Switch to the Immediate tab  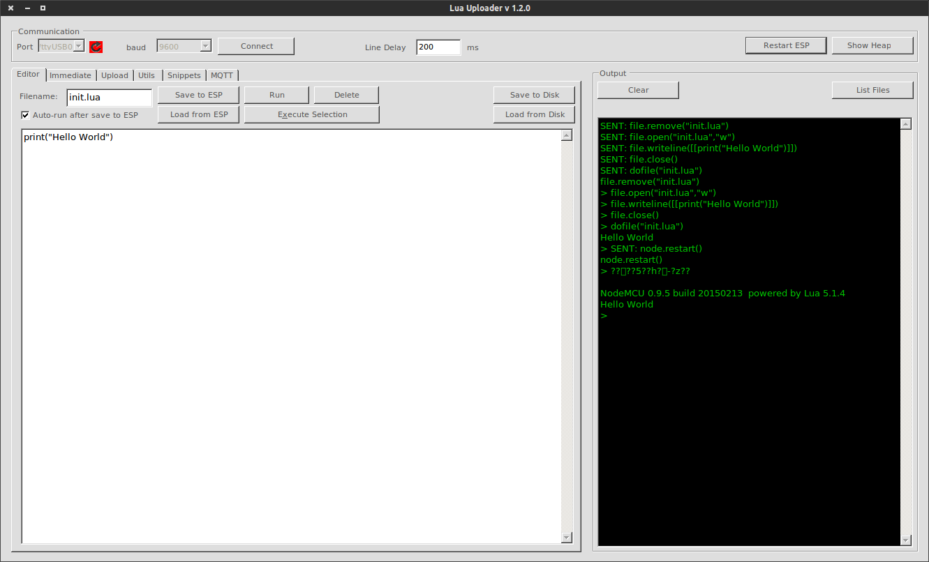pyautogui.click(x=70, y=75)
